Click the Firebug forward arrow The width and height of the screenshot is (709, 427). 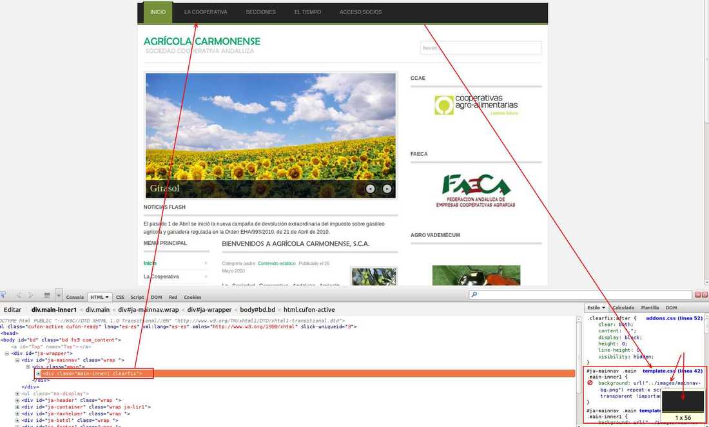pos(31,296)
